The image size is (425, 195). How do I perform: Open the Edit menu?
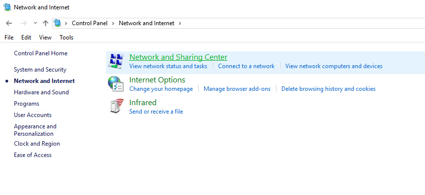(x=26, y=38)
